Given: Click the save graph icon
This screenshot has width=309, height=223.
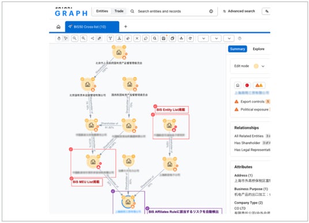Looking at the screenshot, I should coord(164,39).
